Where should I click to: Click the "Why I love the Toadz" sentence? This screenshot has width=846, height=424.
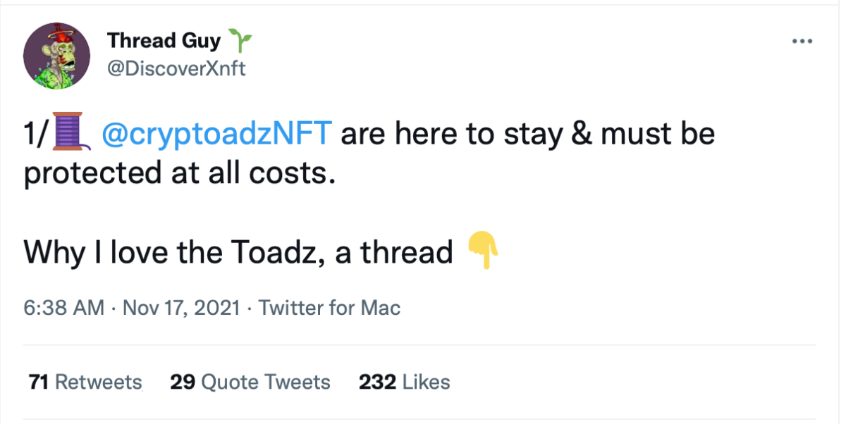pos(174,252)
